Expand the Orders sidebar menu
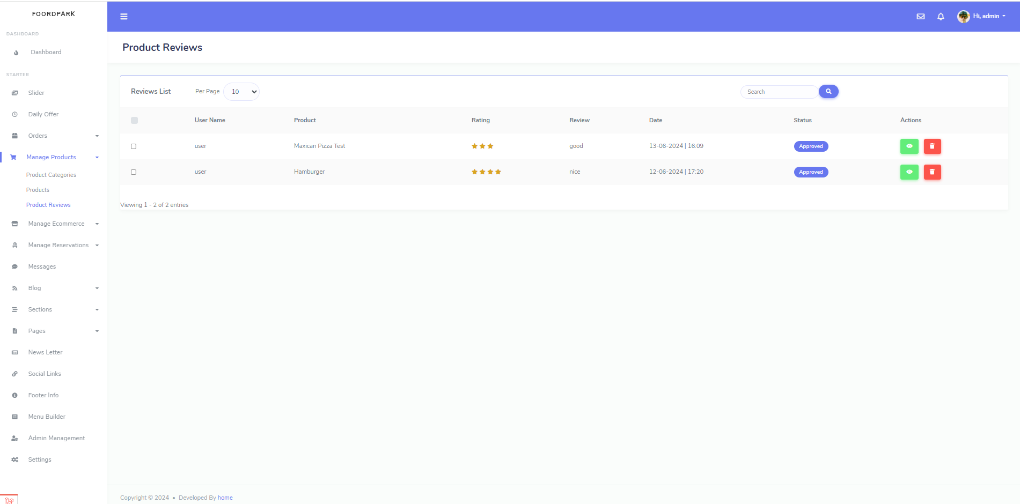1020x504 pixels. click(54, 136)
